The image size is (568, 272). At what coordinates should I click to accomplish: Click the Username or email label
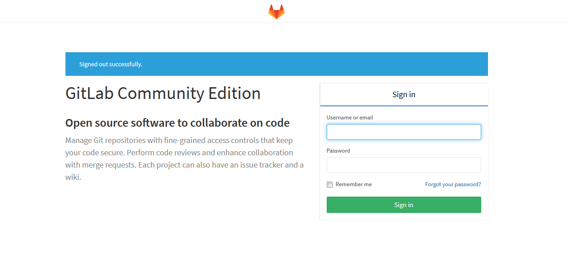click(350, 118)
